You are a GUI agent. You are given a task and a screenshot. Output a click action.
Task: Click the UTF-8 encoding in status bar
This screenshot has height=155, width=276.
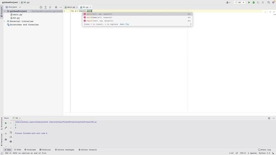(243, 153)
